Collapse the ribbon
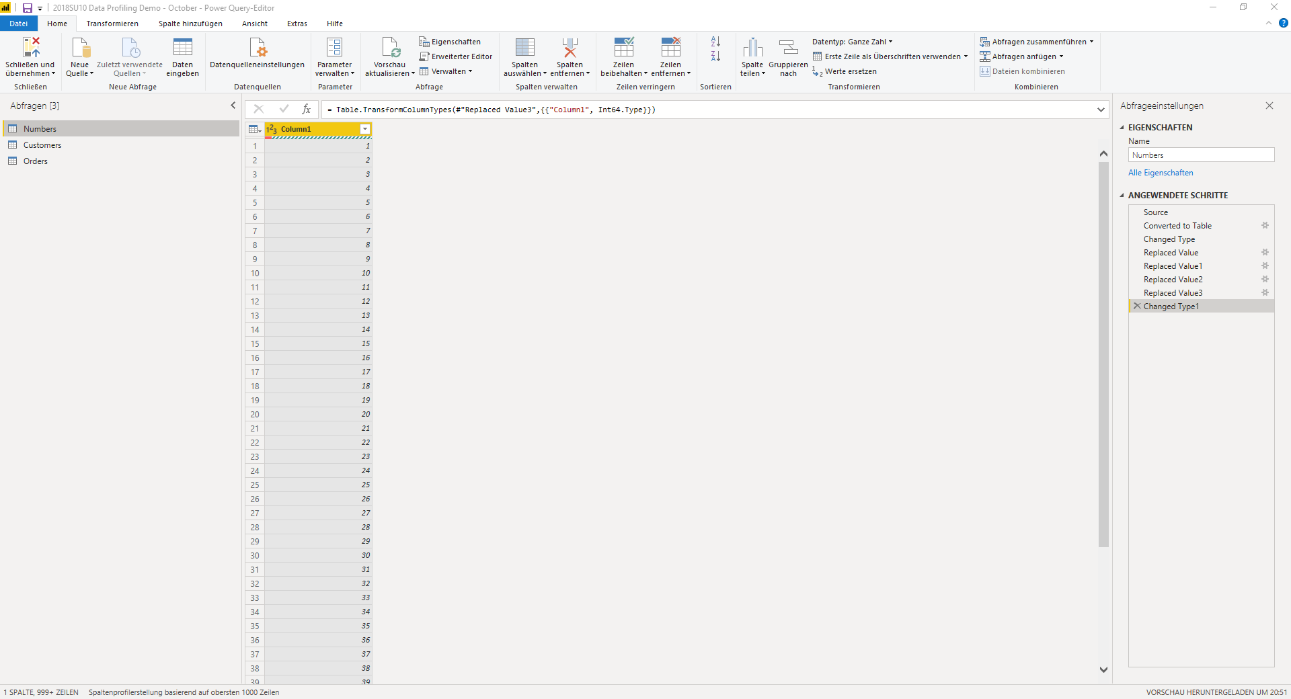Screen dimensions: 1291x699 tap(1268, 23)
